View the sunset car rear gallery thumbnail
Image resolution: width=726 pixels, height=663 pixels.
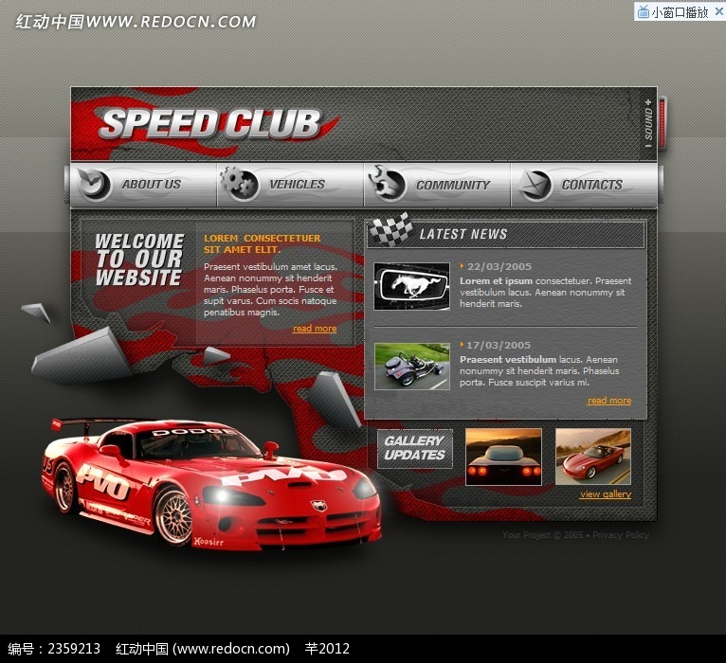503,457
